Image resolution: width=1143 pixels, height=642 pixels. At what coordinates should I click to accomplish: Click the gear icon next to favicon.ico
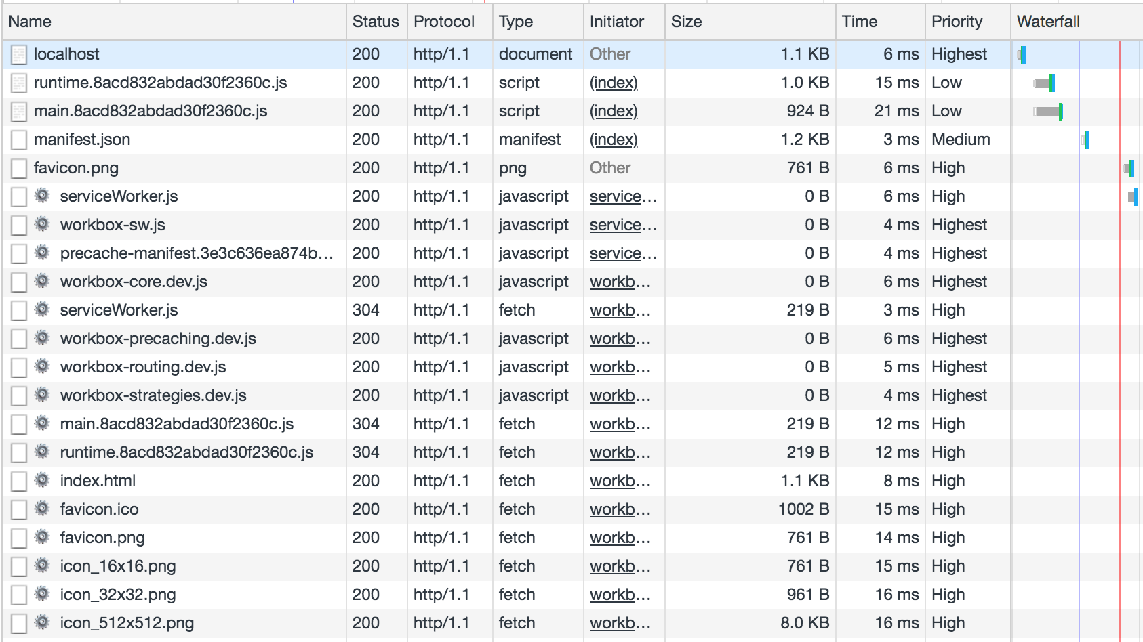pos(42,509)
